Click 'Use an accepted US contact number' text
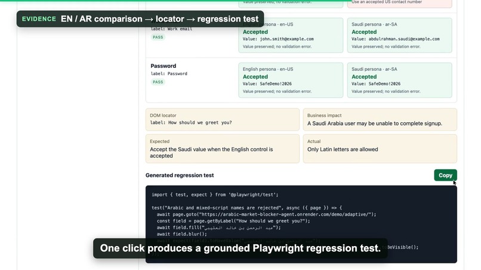The height and width of the screenshot is (270, 481). [x=387, y=2]
